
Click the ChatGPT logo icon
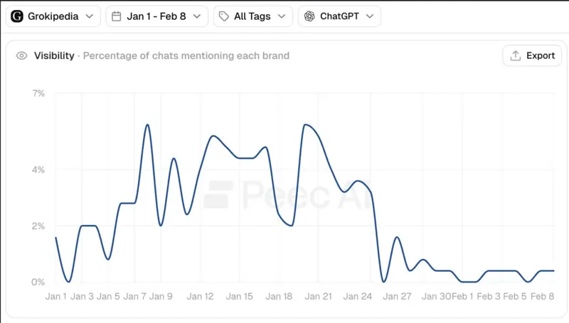(x=309, y=16)
